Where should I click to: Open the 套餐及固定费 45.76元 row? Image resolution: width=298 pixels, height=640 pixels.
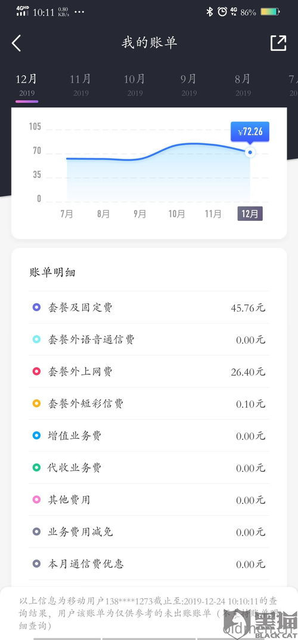point(149,307)
